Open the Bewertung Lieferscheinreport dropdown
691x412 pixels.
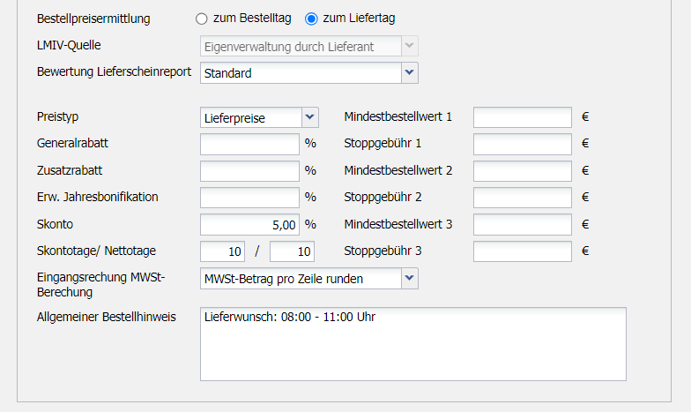pyautogui.click(x=409, y=73)
